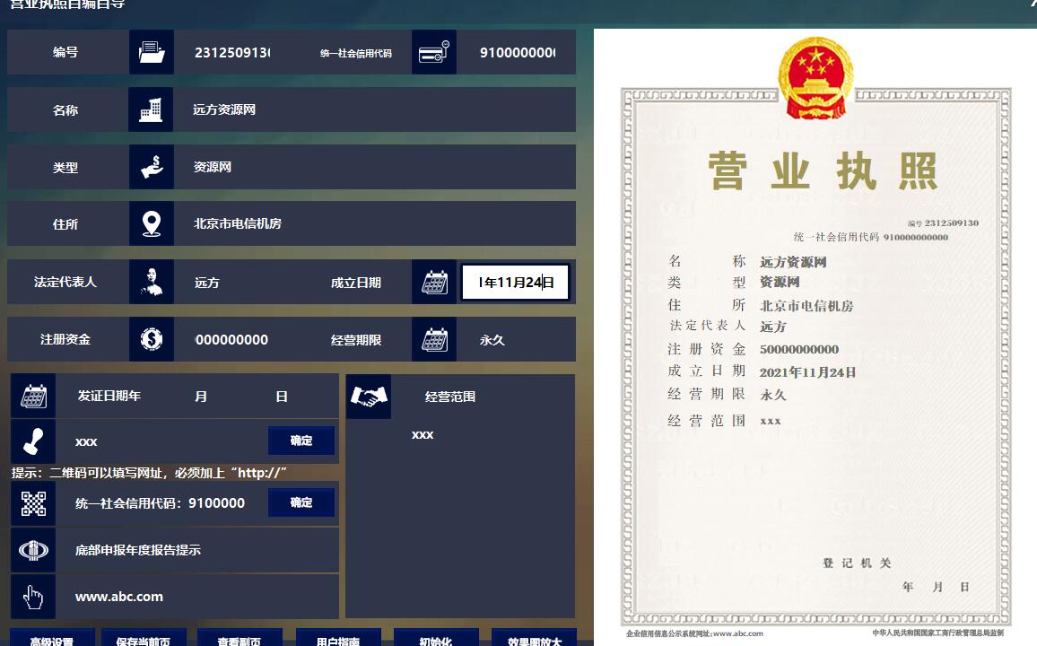Click the 成立日期 date input field
Image resolution: width=1037 pixels, height=646 pixels.
coord(515,282)
